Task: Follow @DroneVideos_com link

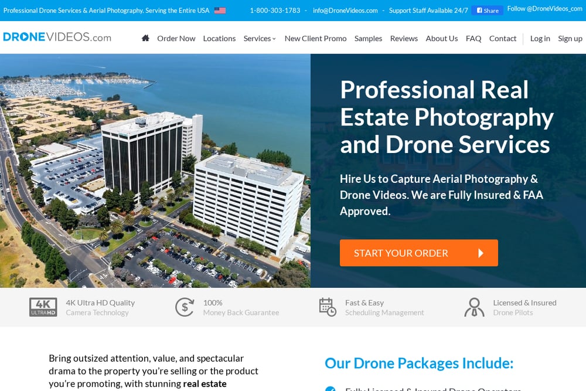Action: (x=544, y=9)
